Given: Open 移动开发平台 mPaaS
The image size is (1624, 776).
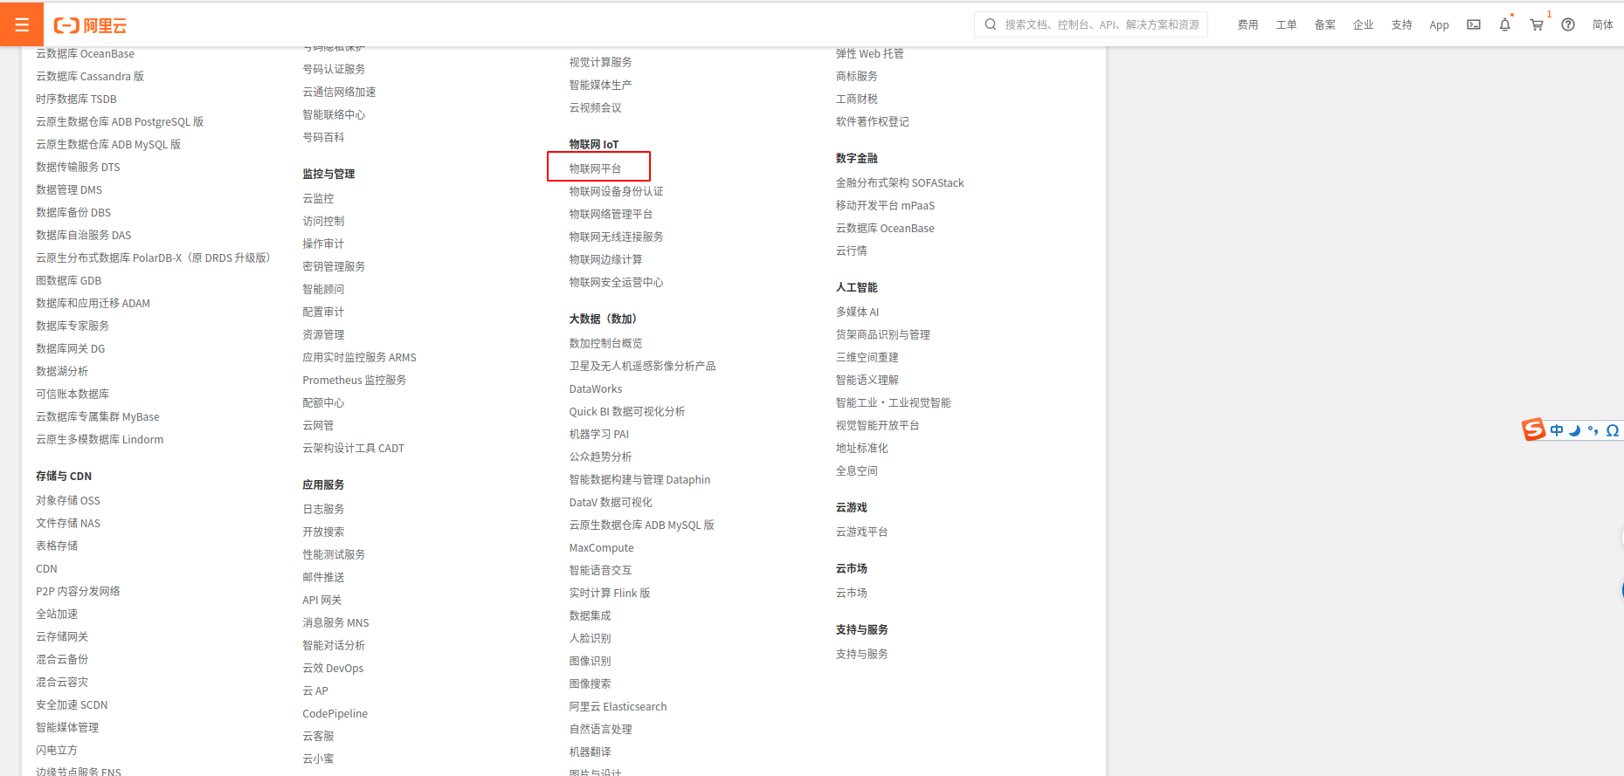Looking at the screenshot, I should coord(885,205).
